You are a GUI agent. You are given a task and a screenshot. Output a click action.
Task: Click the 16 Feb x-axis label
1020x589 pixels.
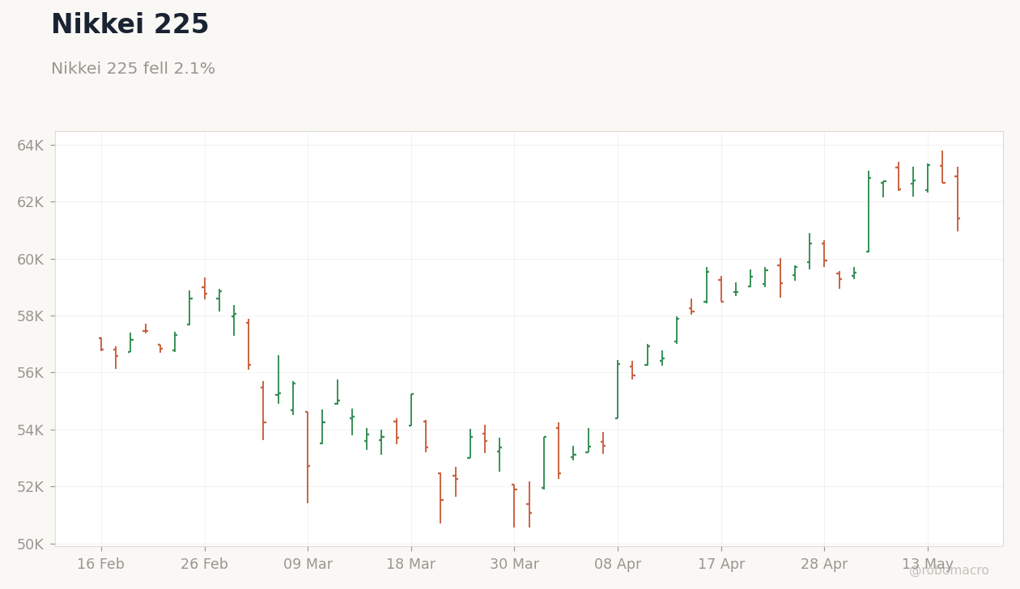pyautogui.click(x=101, y=565)
